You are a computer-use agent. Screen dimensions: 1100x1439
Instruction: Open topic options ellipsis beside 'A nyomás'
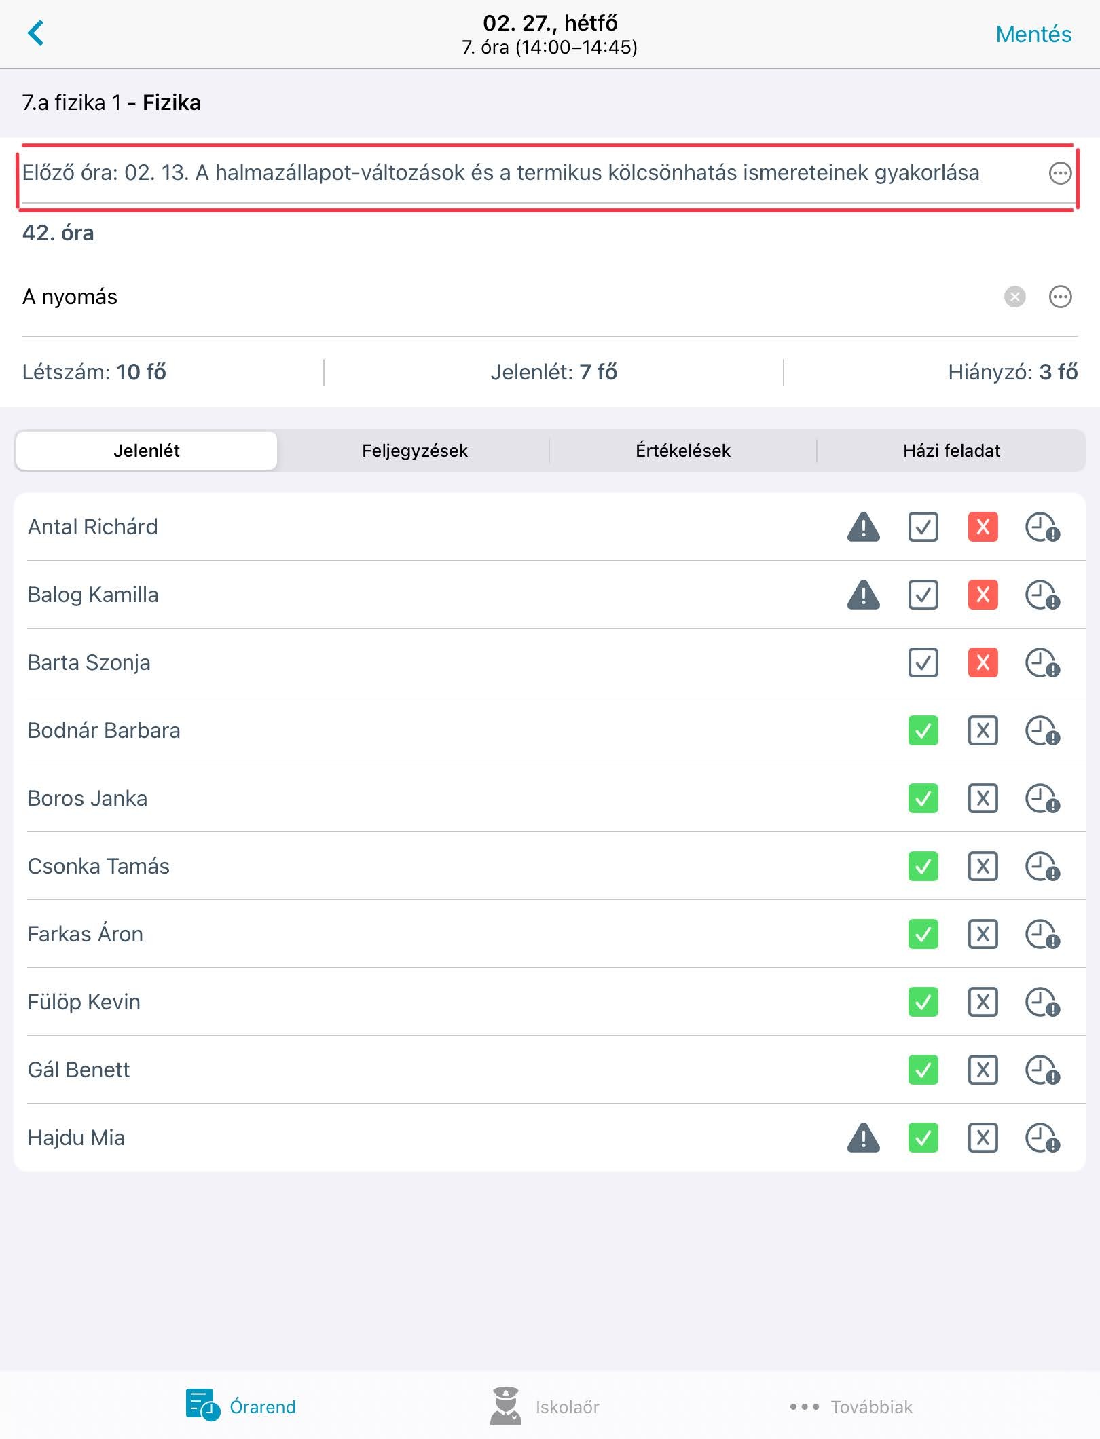1060,297
